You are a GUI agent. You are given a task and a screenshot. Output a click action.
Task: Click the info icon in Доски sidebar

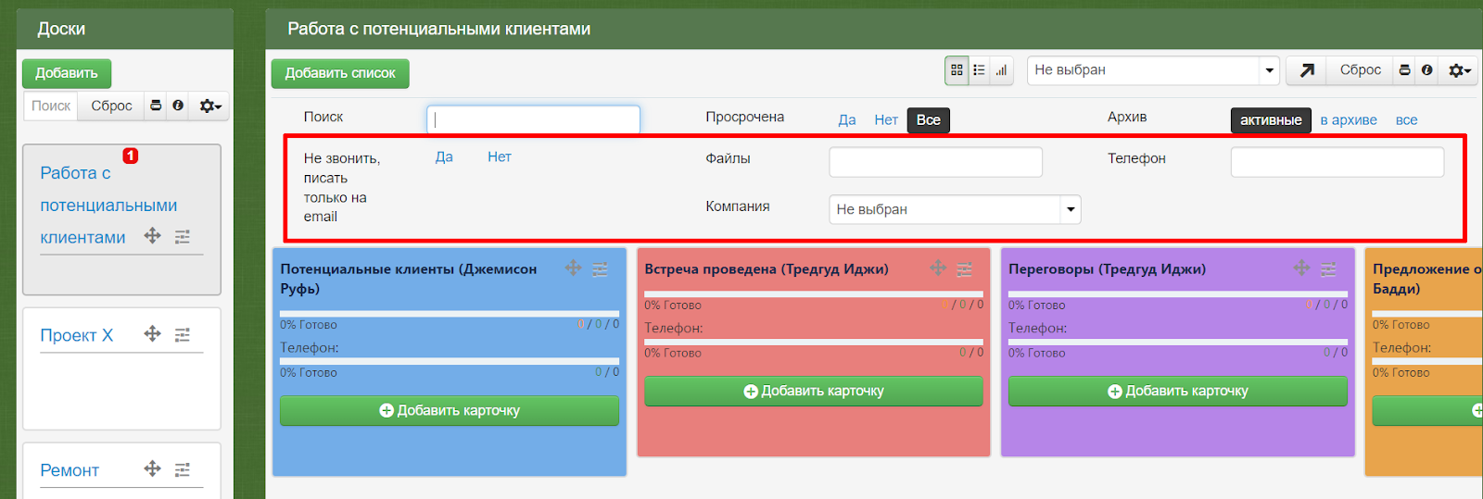178,106
